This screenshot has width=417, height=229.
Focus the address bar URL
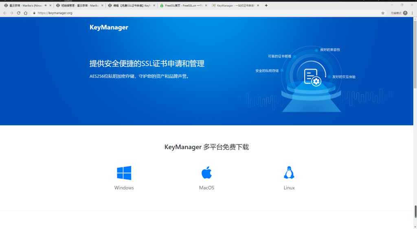[x=55, y=13]
